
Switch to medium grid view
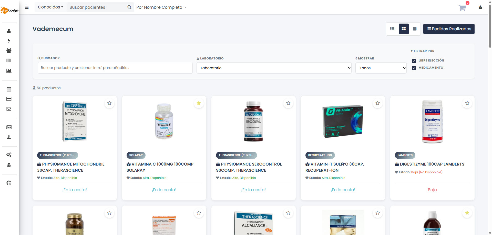(x=404, y=29)
